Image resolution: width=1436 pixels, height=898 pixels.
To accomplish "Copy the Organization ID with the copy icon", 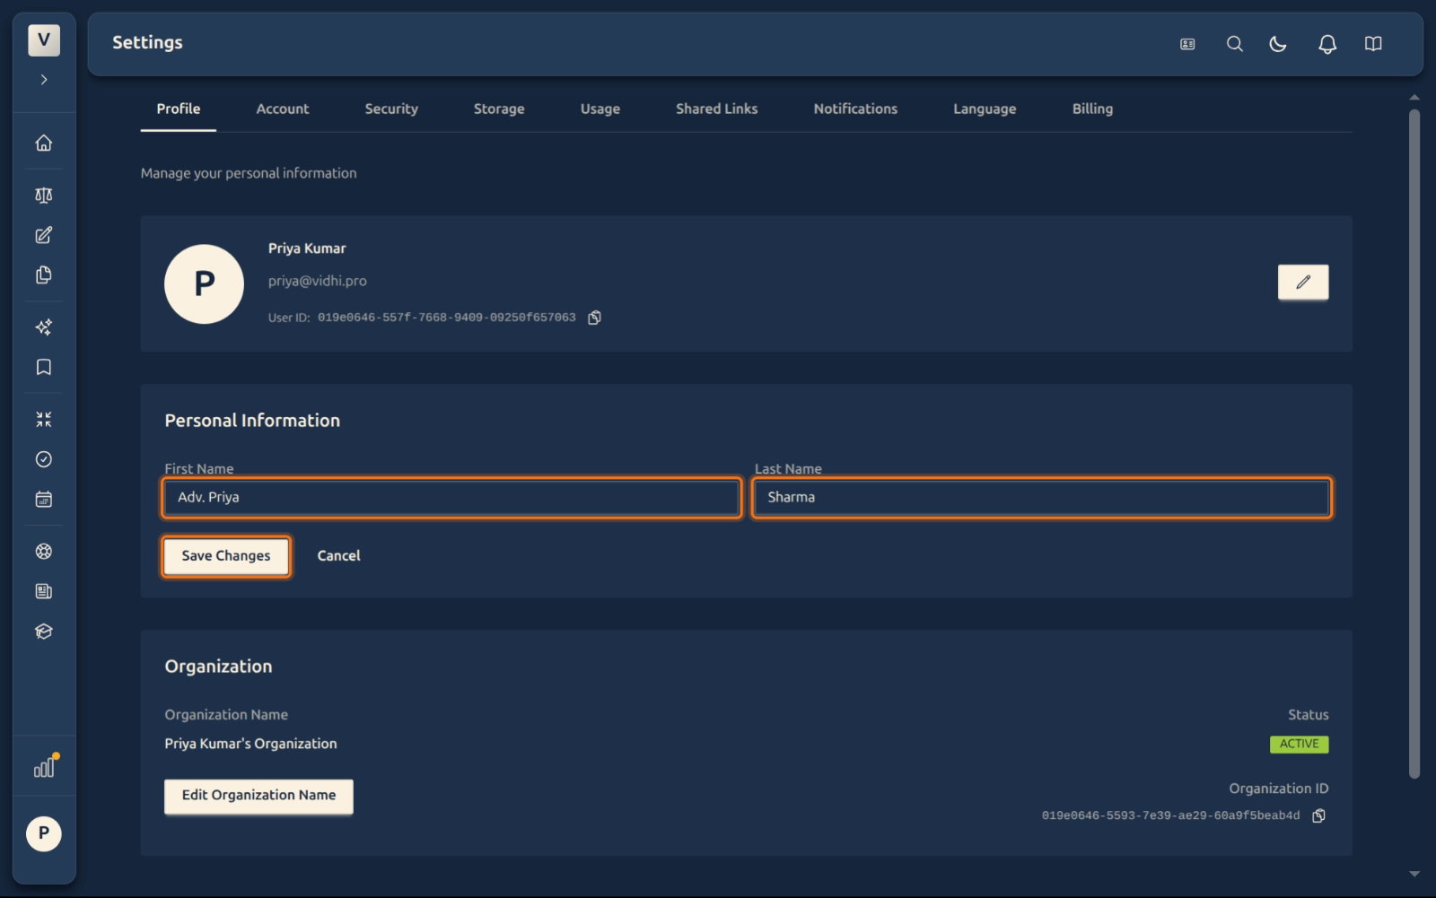I will 1318,815.
